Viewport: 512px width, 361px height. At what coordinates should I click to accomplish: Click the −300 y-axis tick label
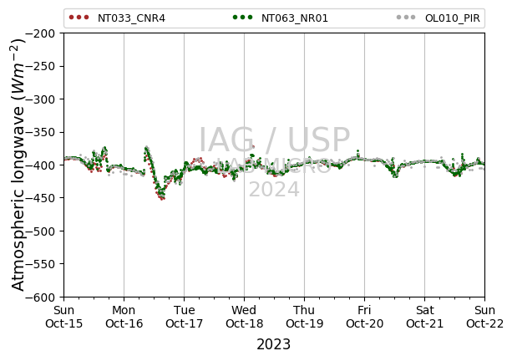point(42,99)
